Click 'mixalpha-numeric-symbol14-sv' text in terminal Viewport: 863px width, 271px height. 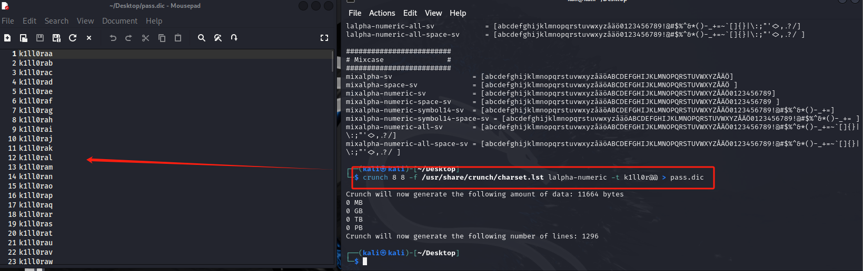coord(405,110)
